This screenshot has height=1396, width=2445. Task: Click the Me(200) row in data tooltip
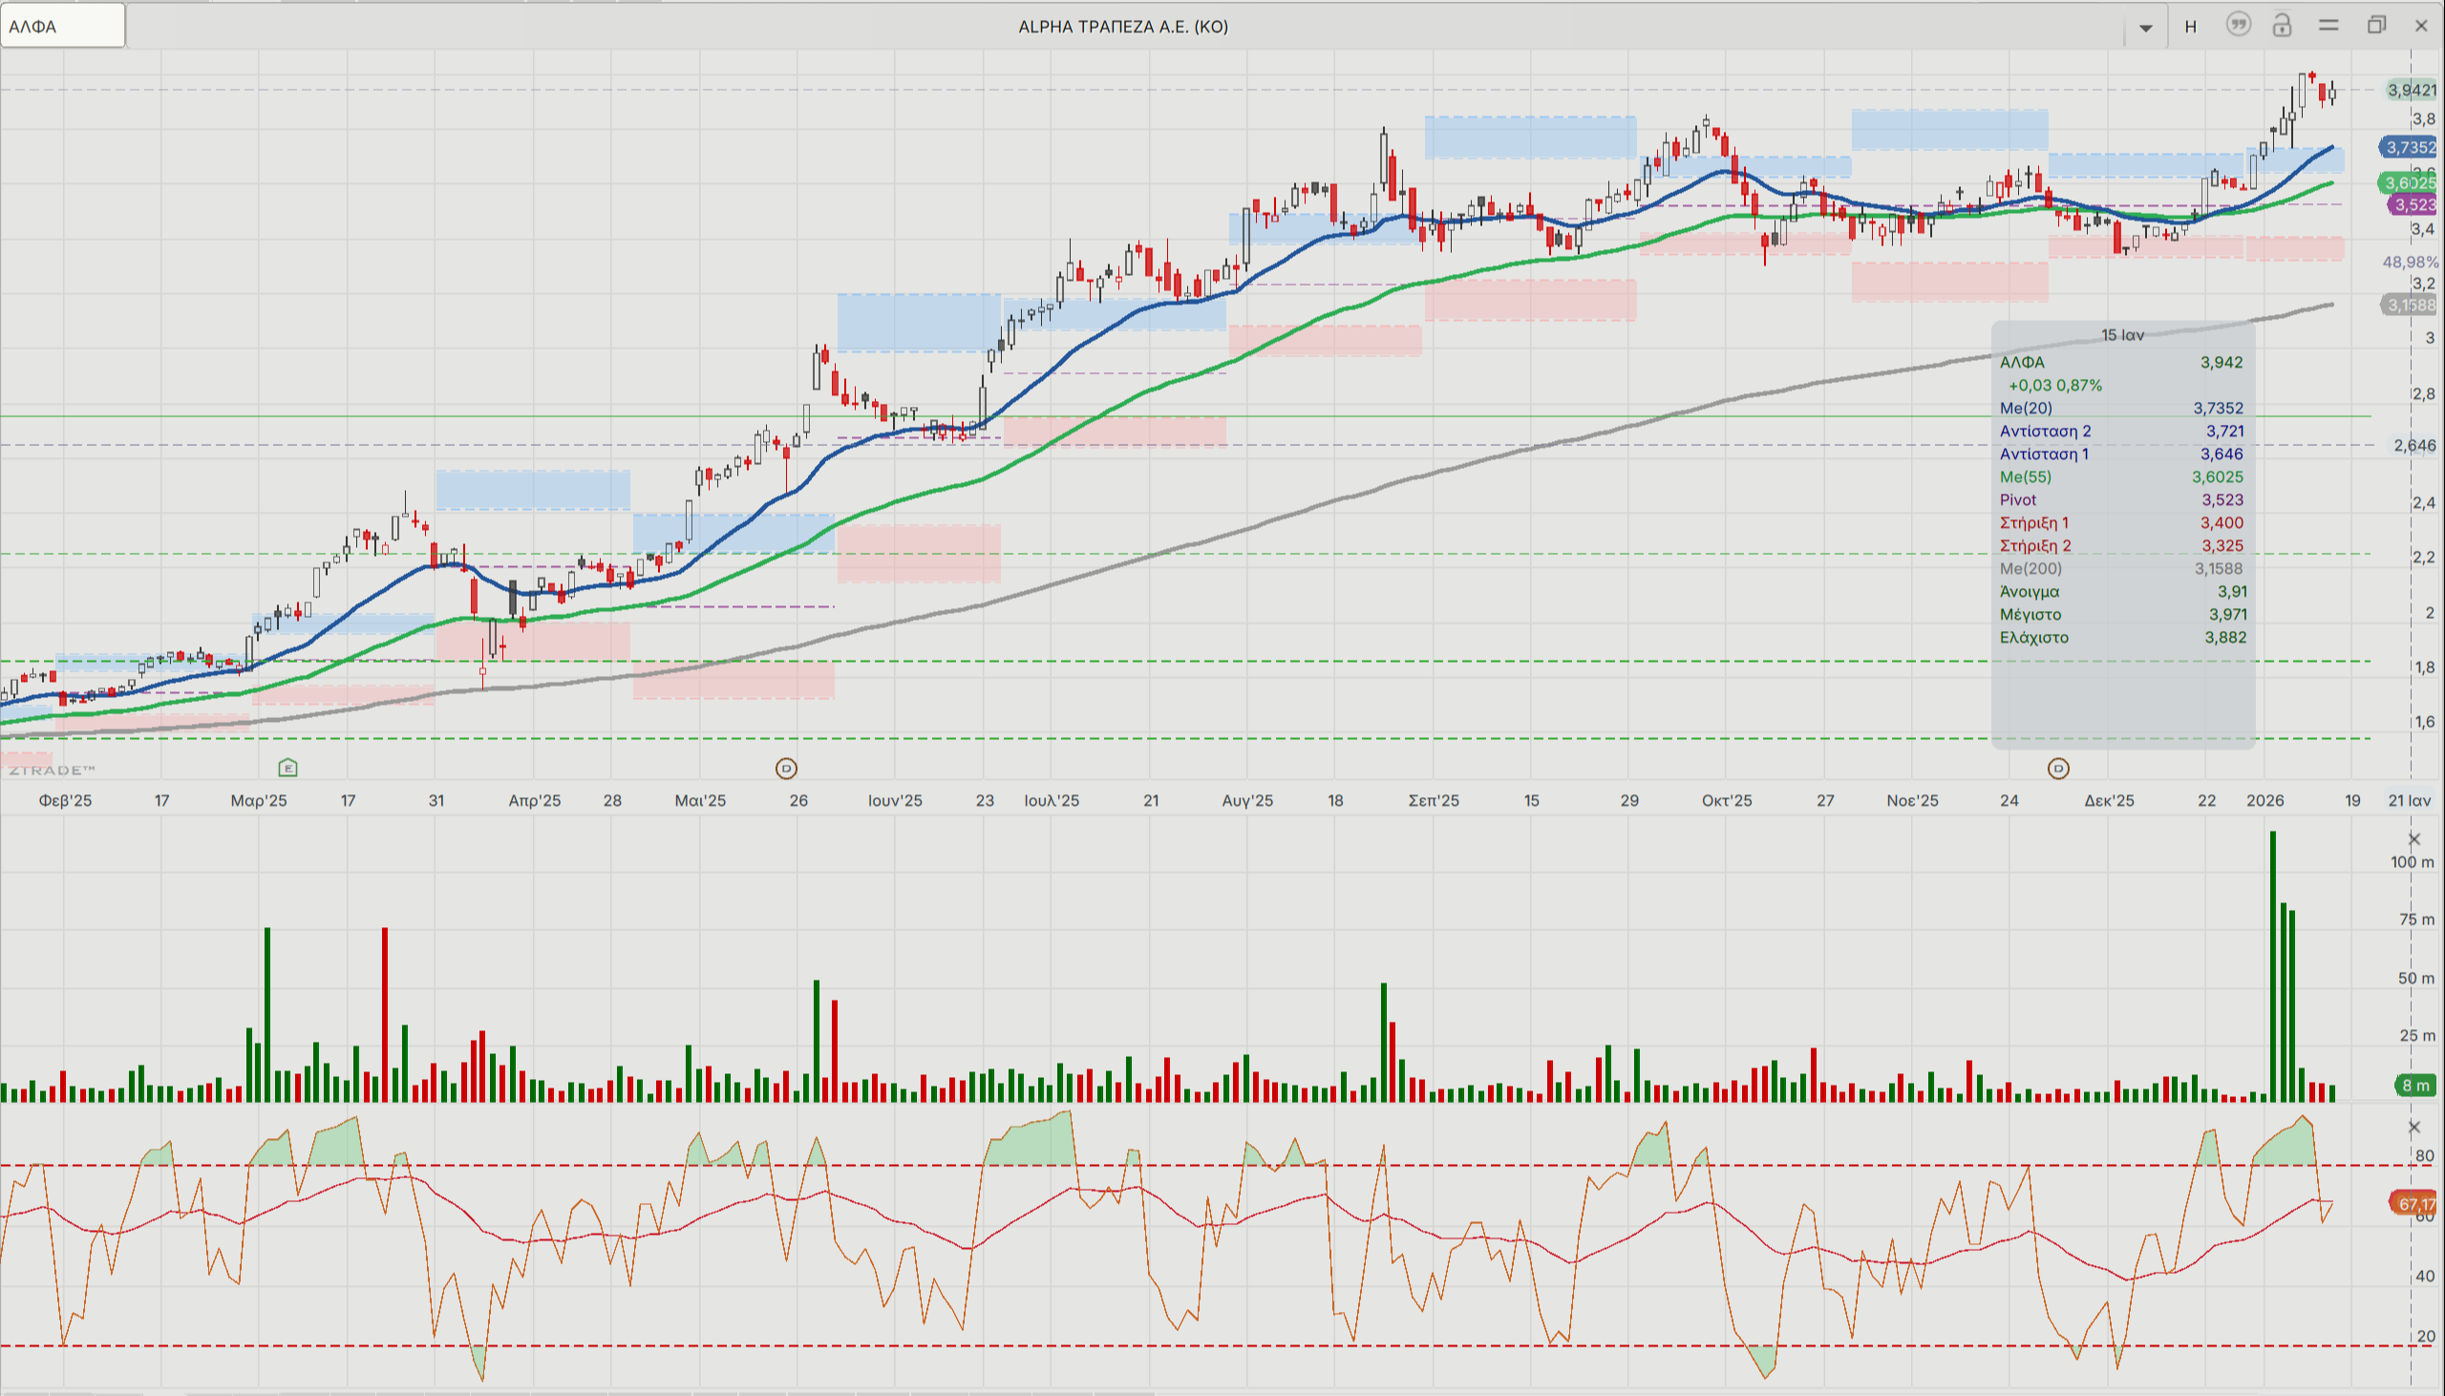coord(2121,568)
